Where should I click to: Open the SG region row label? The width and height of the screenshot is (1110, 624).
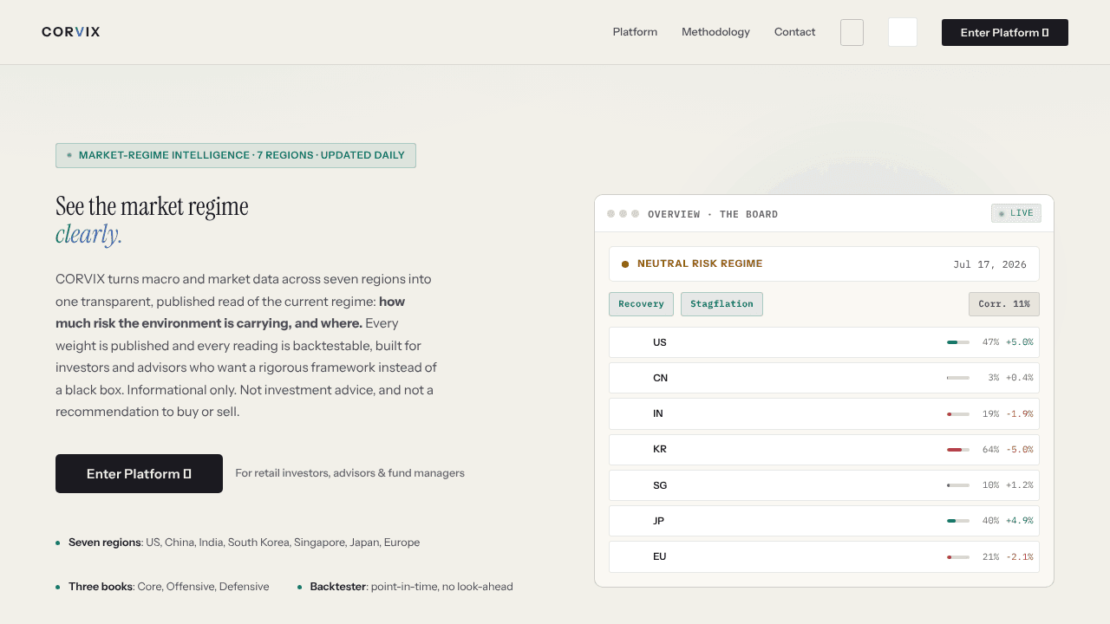[x=660, y=485]
